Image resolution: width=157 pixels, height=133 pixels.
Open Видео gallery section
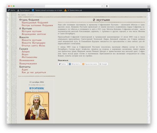point(25,54)
